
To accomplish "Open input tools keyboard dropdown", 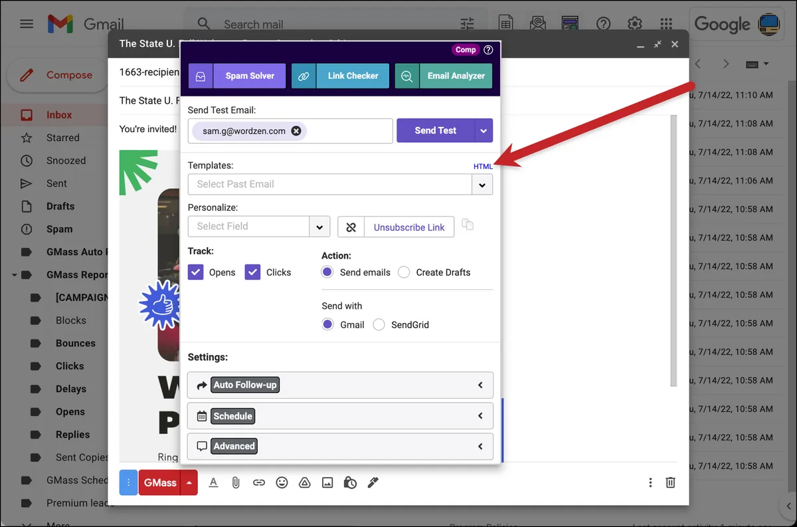I will pos(757,64).
